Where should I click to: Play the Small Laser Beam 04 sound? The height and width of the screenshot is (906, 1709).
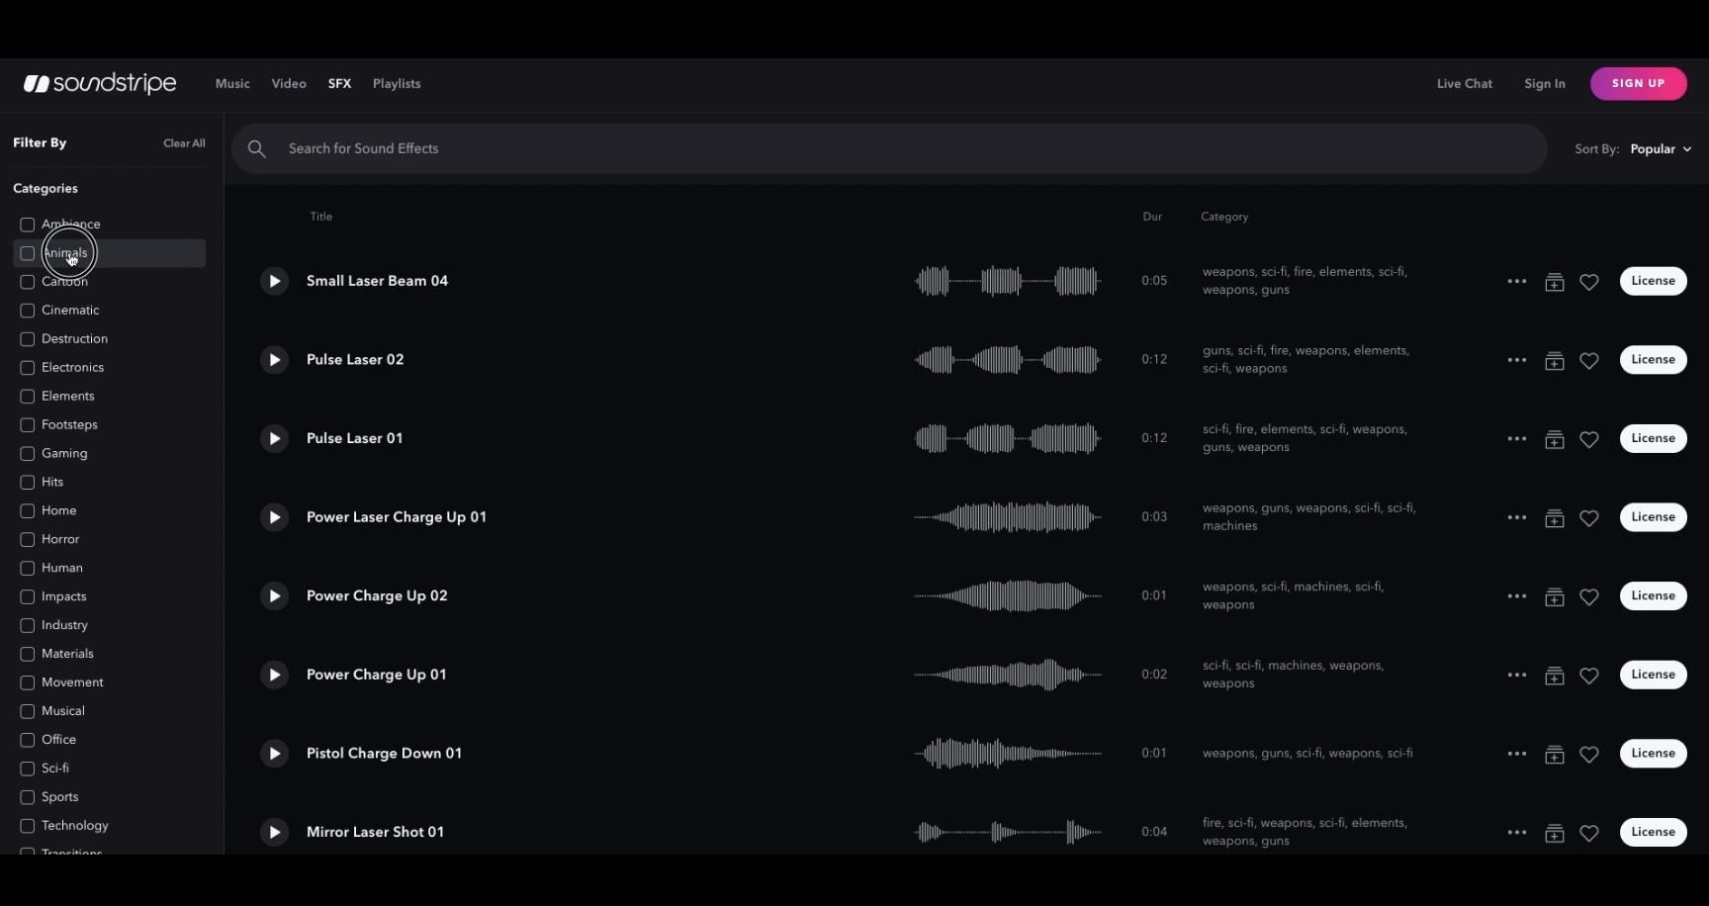[274, 281]
